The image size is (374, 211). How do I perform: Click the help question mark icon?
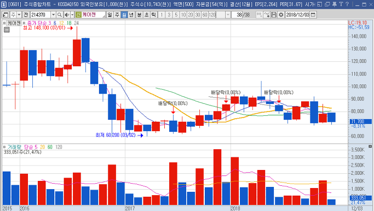point(347,4)
